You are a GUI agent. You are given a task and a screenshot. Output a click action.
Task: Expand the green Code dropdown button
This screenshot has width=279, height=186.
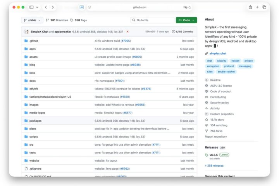pos(186,20)
